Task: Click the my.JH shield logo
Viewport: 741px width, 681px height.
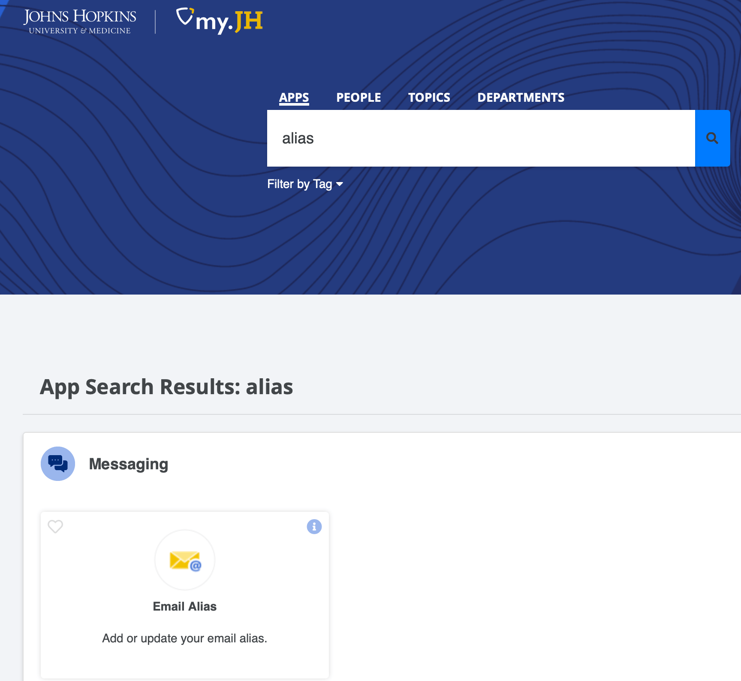Action: pos(185,17)
